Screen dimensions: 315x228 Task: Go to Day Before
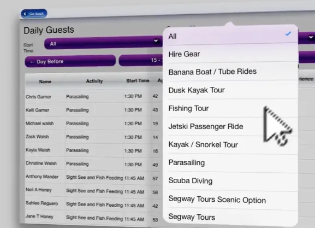pyautogui.click(x=70, y=61)
